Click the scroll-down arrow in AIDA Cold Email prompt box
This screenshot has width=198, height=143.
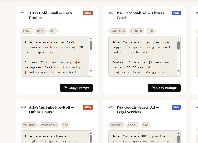(91, 71)
